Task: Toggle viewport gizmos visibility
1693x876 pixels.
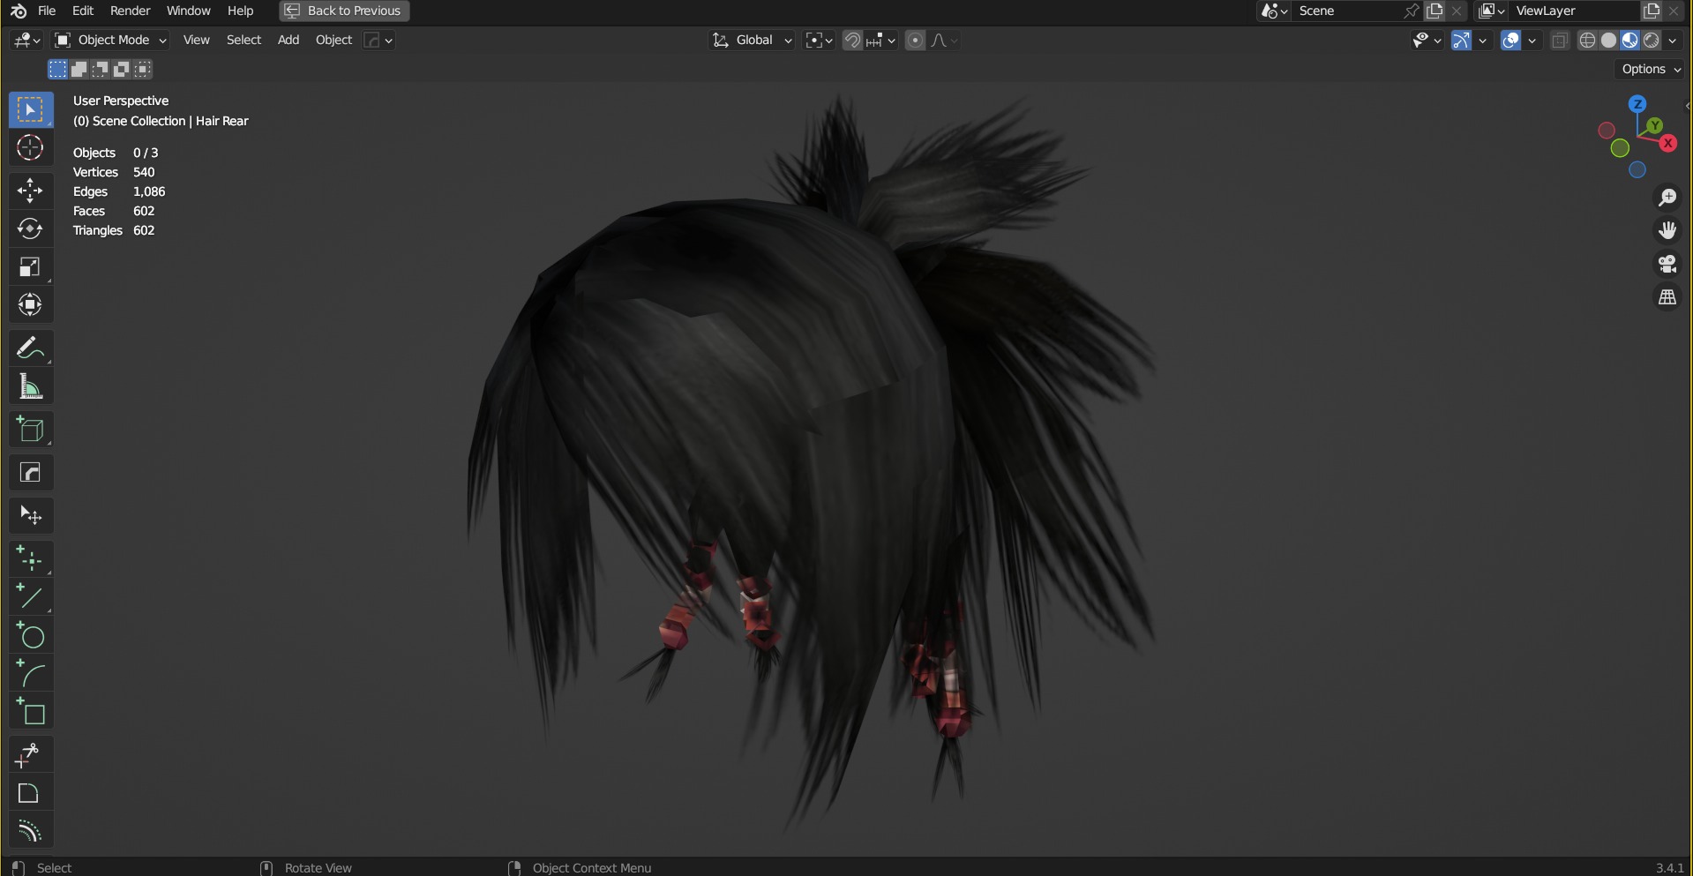Action: pos(1462,41)
